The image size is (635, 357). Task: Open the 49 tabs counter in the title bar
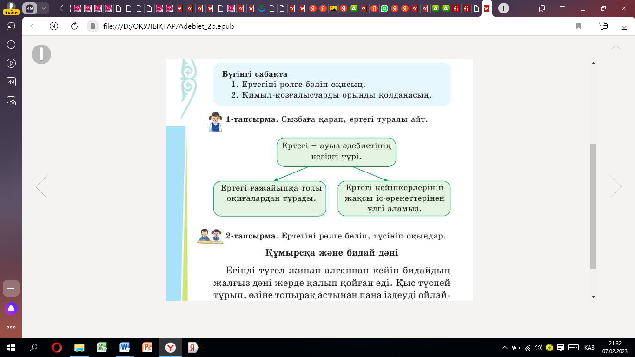[x=30, y=8]
